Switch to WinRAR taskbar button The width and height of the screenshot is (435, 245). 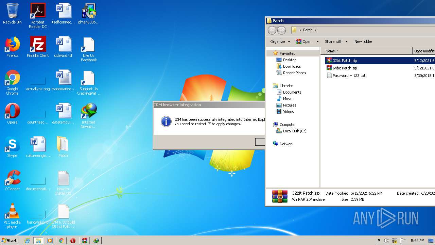pyautogui.click(x=85, y=241)
